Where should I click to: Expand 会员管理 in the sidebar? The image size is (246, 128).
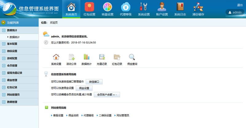pyautogui.click(x=12, y=66)
